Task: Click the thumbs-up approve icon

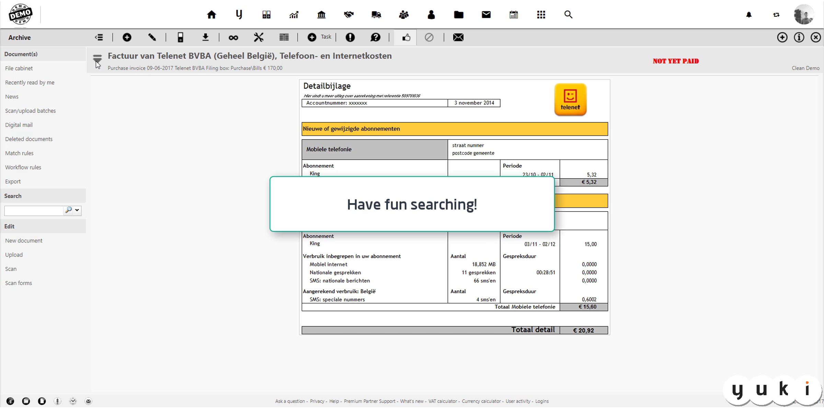Action: coord(406,37)
